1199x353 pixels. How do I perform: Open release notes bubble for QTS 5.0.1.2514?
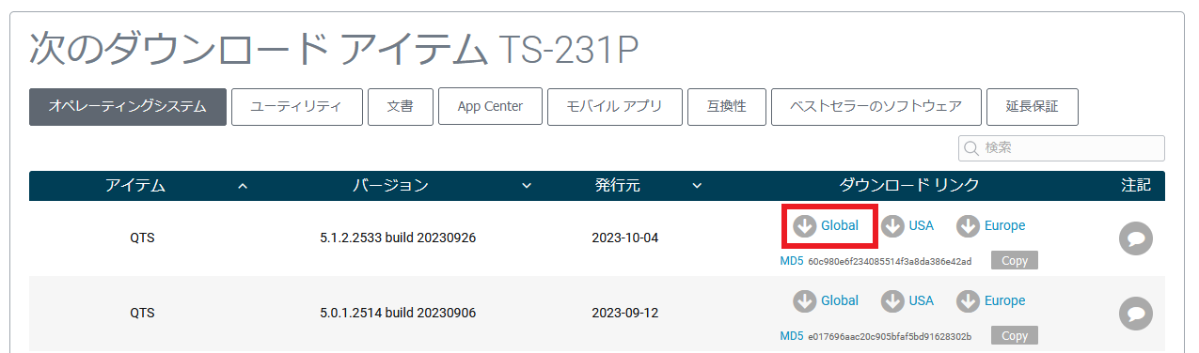[x=1136, y=312]
